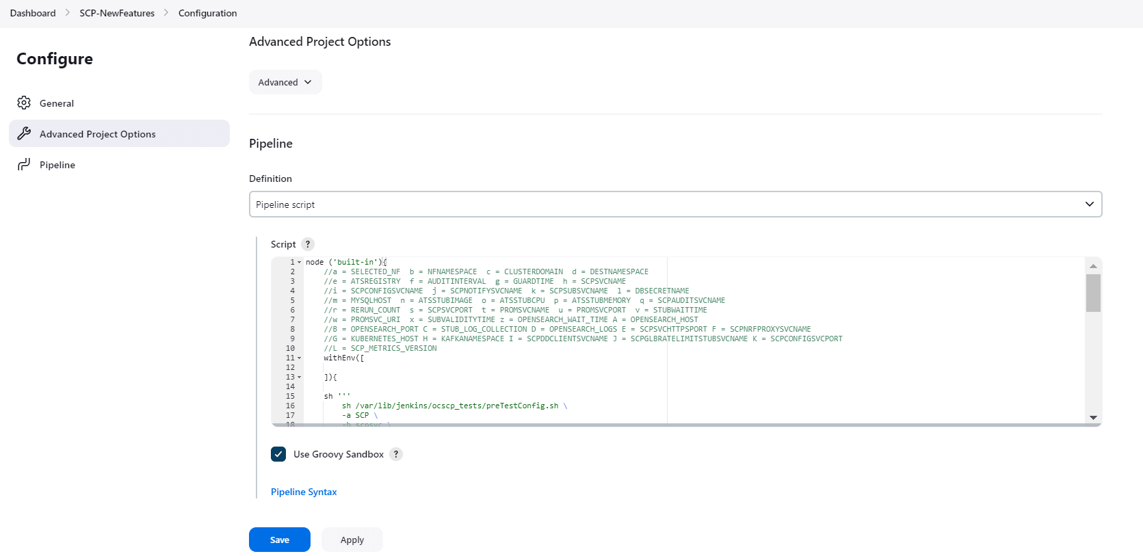The height and width of the screenshot is (556, 1143).
Task: Collapse code fold at line 1
Action: tap(299, 262)
